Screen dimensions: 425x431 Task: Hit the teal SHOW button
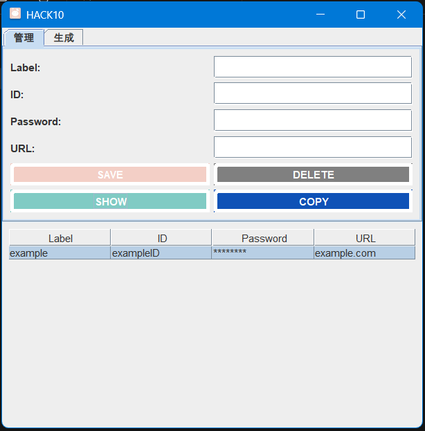(x=111, y=201)
